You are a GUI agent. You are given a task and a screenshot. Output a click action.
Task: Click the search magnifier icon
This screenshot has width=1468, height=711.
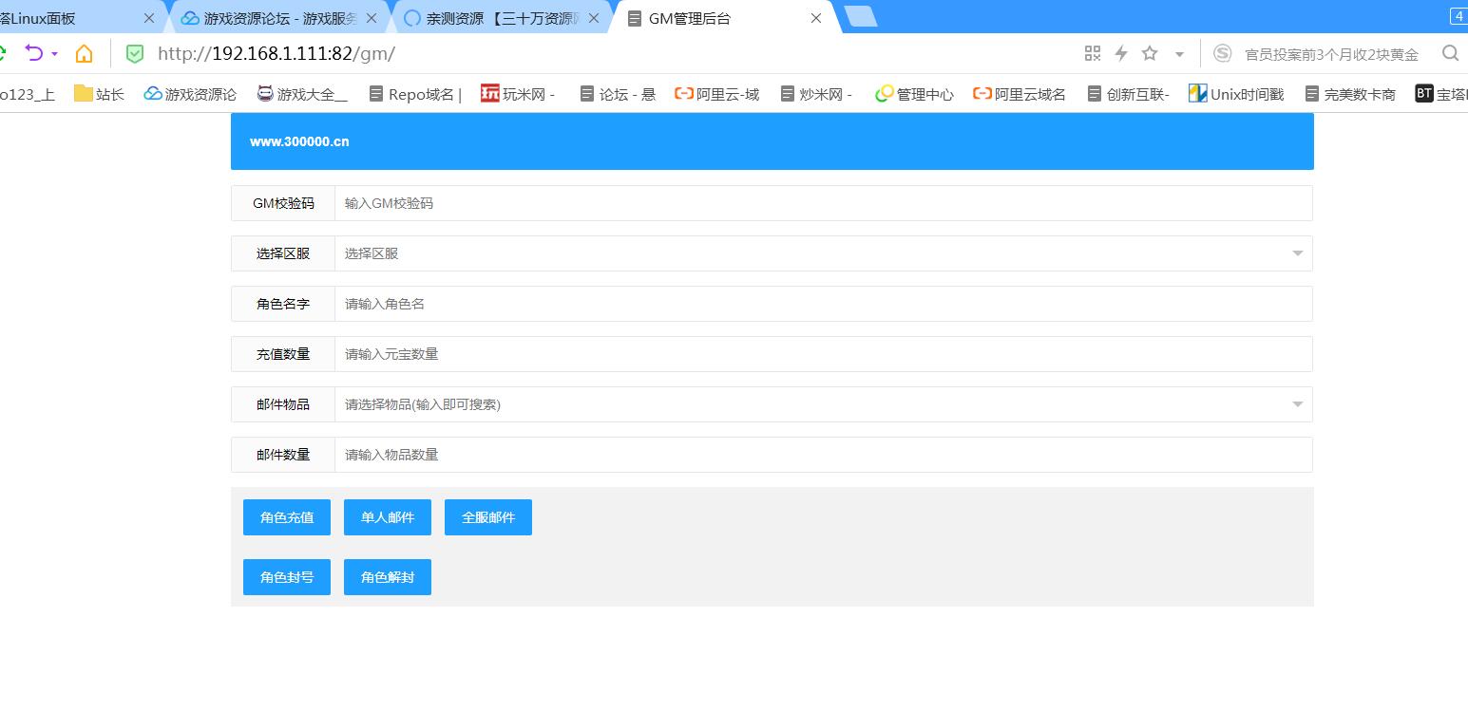point(1450,53)
